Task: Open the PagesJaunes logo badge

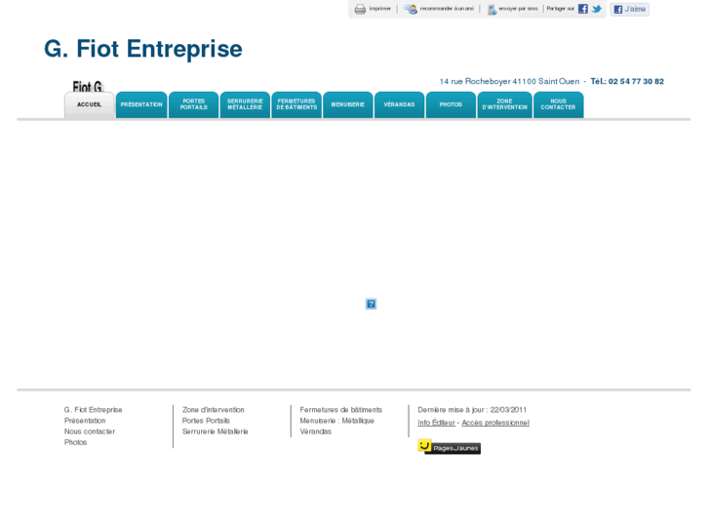Action: [x=449, y=447]
